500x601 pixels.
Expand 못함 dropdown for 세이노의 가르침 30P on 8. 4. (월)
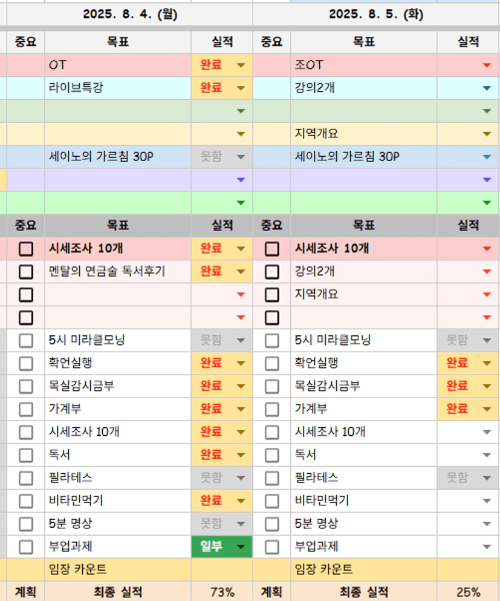point(241,157)
